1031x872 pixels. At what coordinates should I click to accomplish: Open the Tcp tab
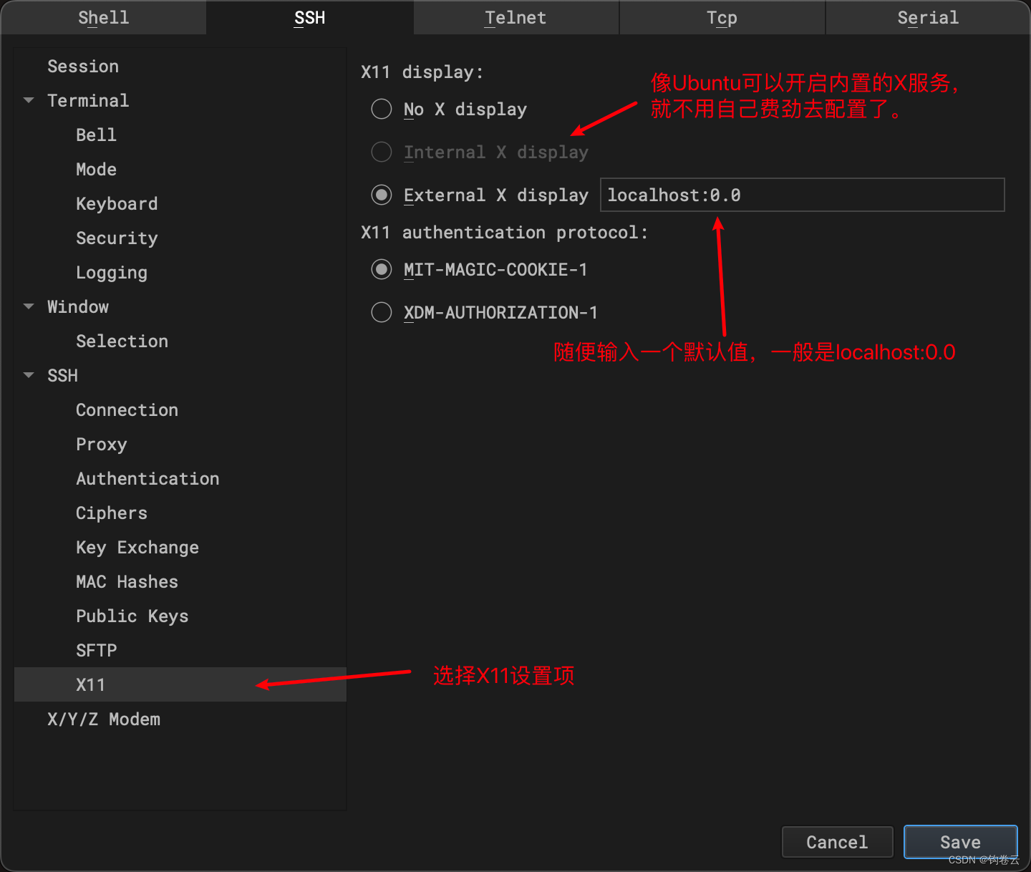[x=721, y=18]
